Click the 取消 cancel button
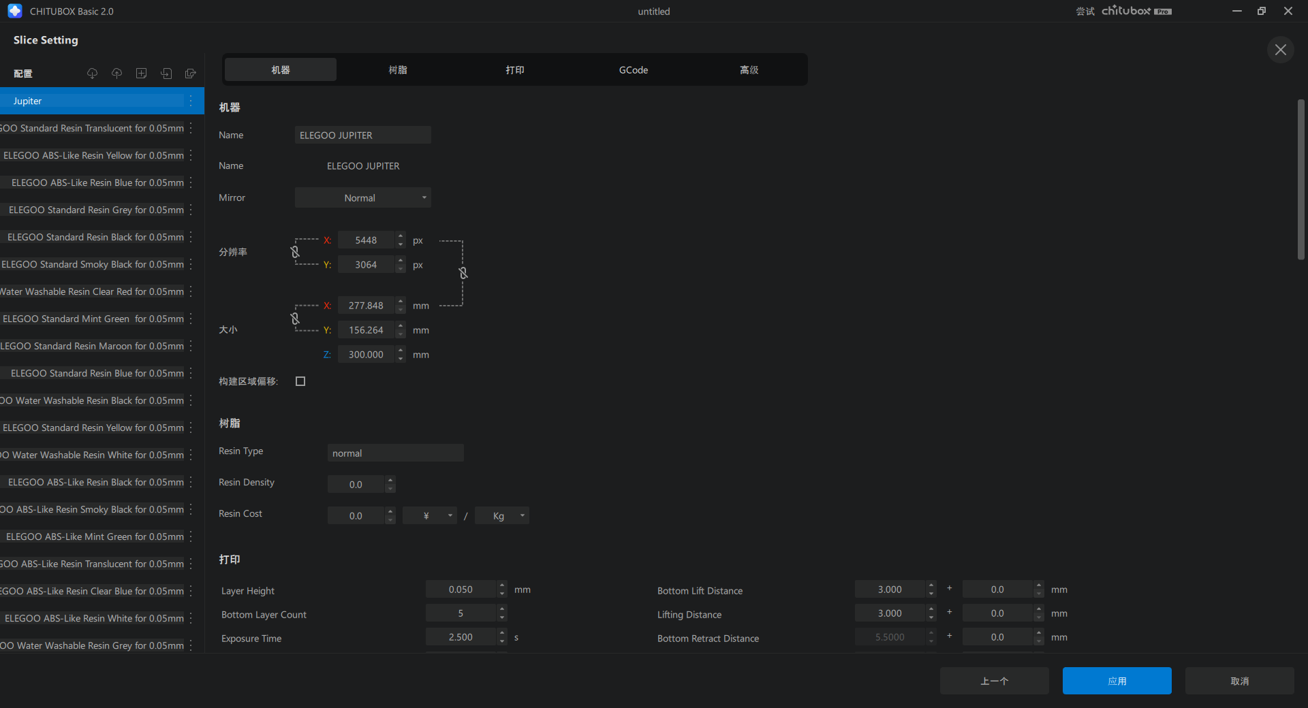The height and width of the screenshot is (708, 1308). (x=1240, y=681)
